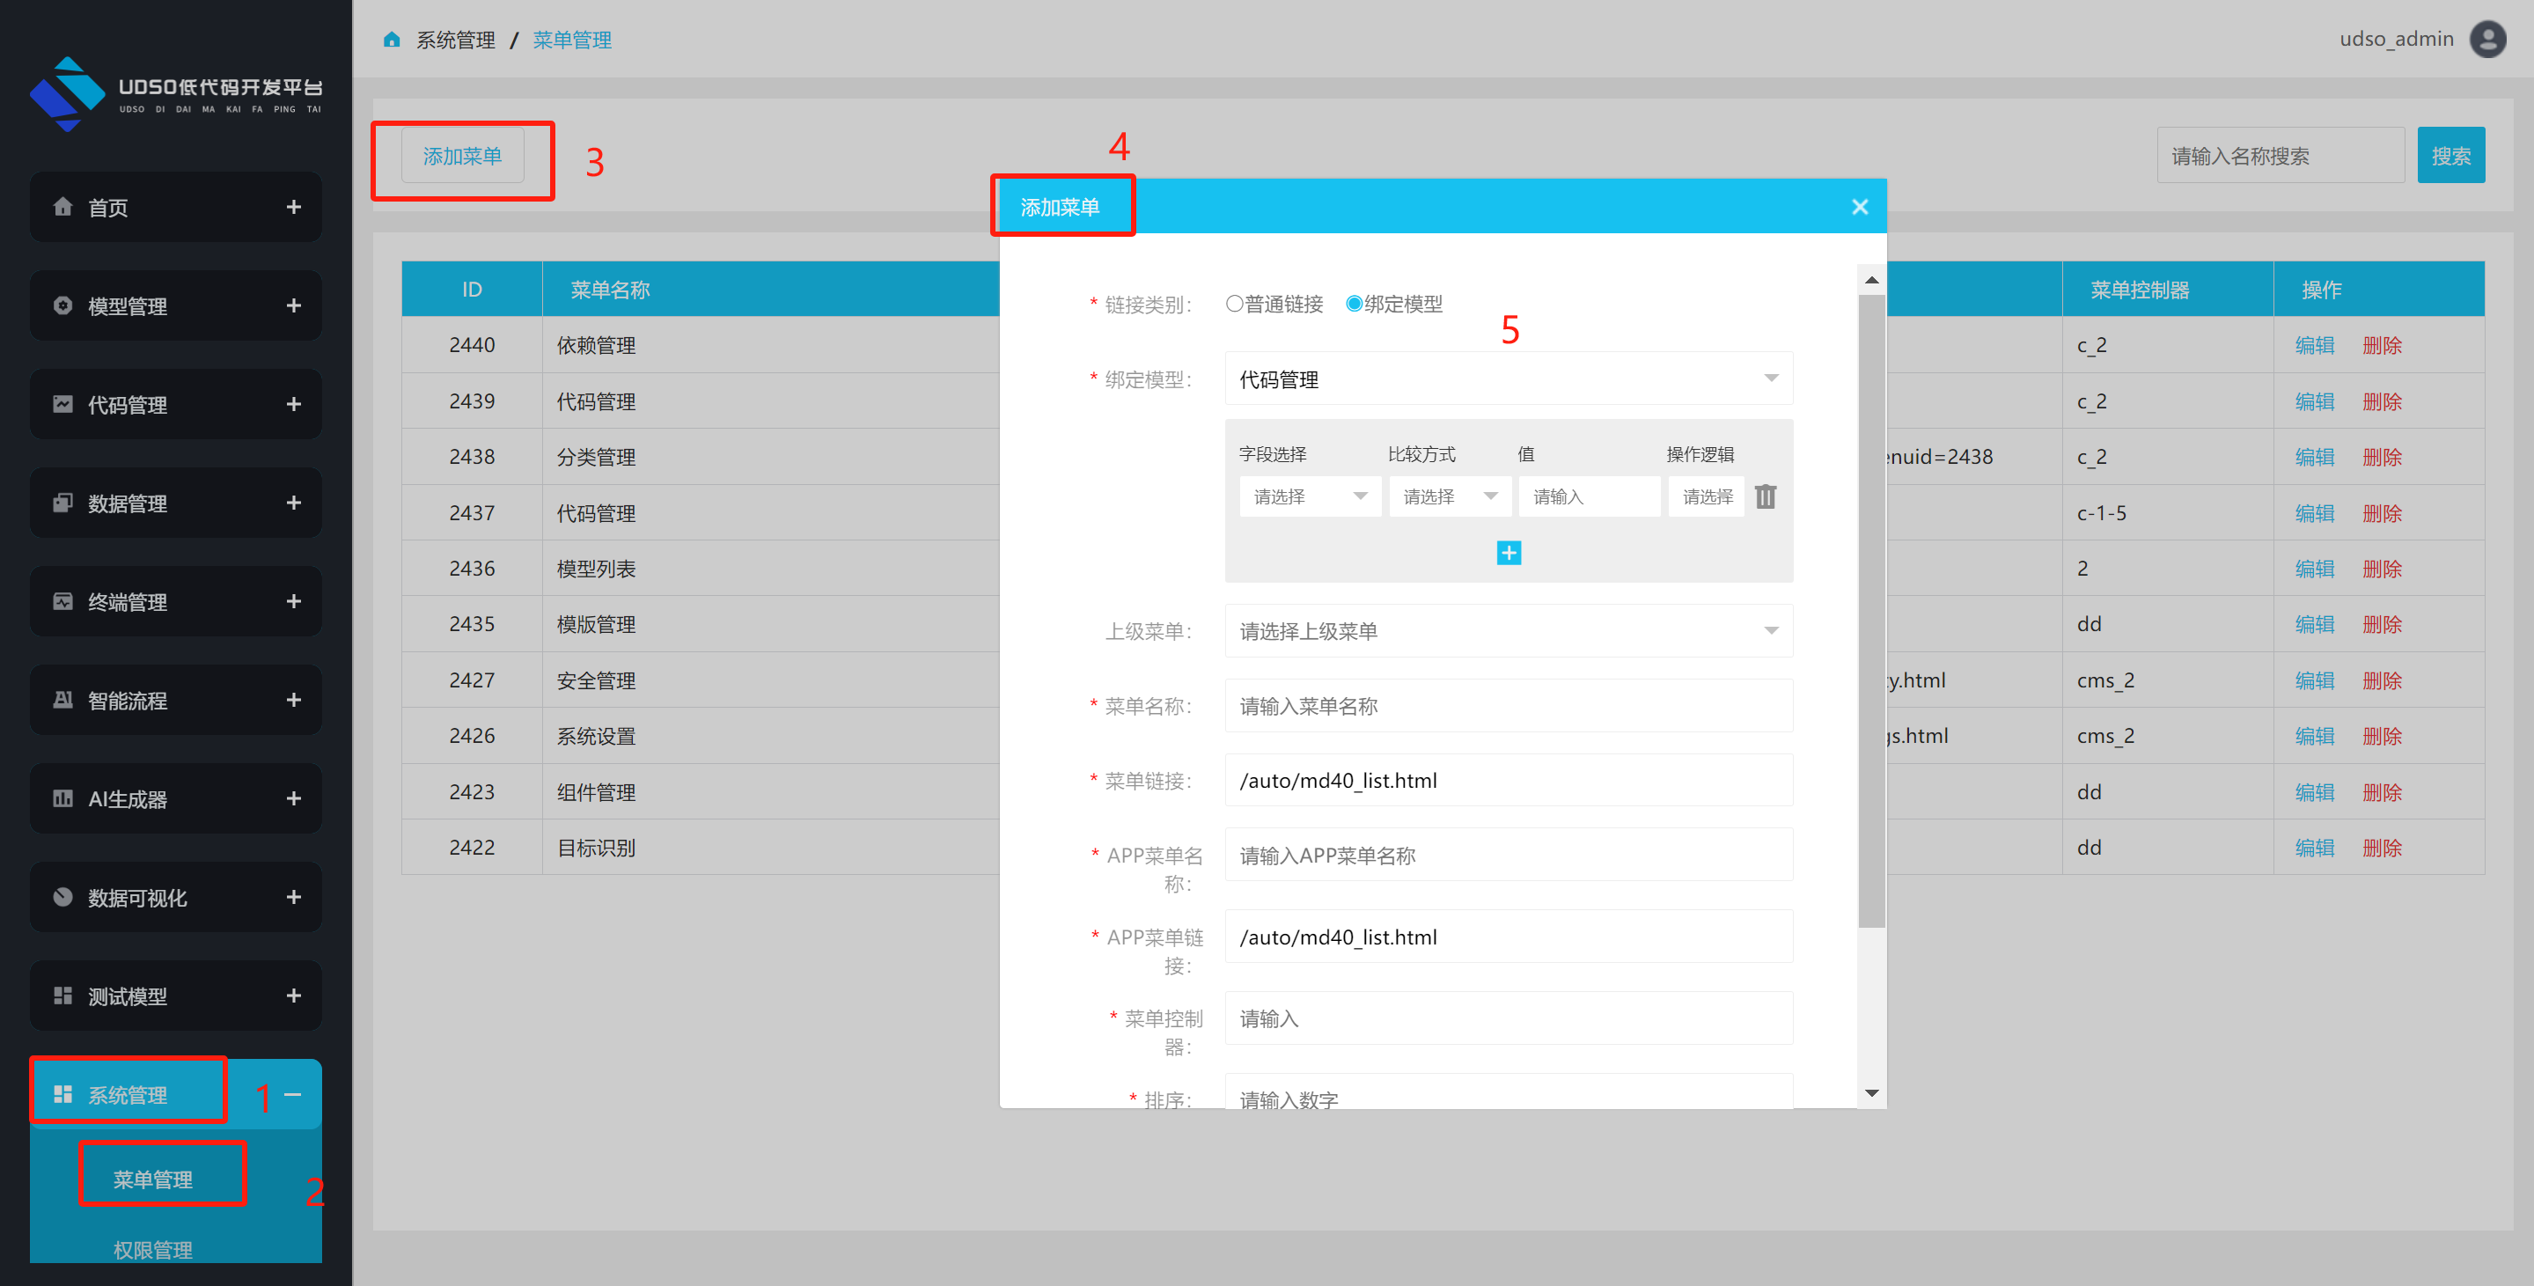Close the 添加菜单 dialog with X
The width and height of the screenshot is (2534, 1286).
(x=1859, y=207)
